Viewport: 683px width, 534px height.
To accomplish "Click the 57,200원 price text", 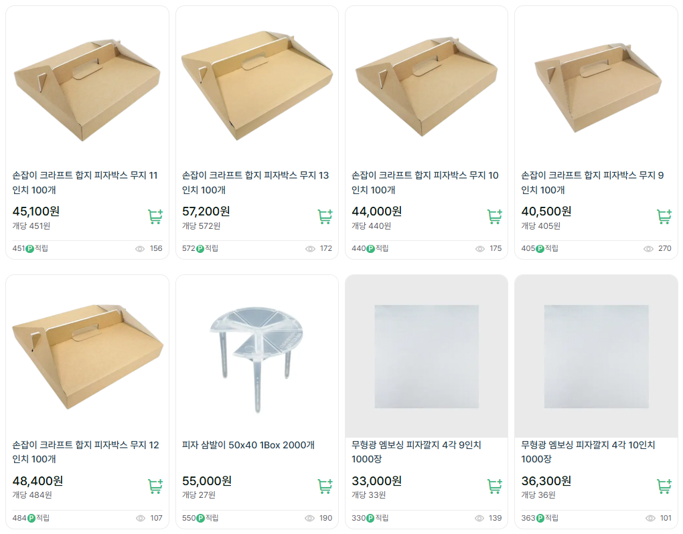I will click(206, 211).
